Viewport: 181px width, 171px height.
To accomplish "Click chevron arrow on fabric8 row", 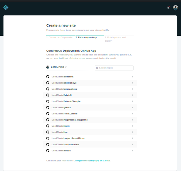I will pyautogui.click(x=132, y=95).
